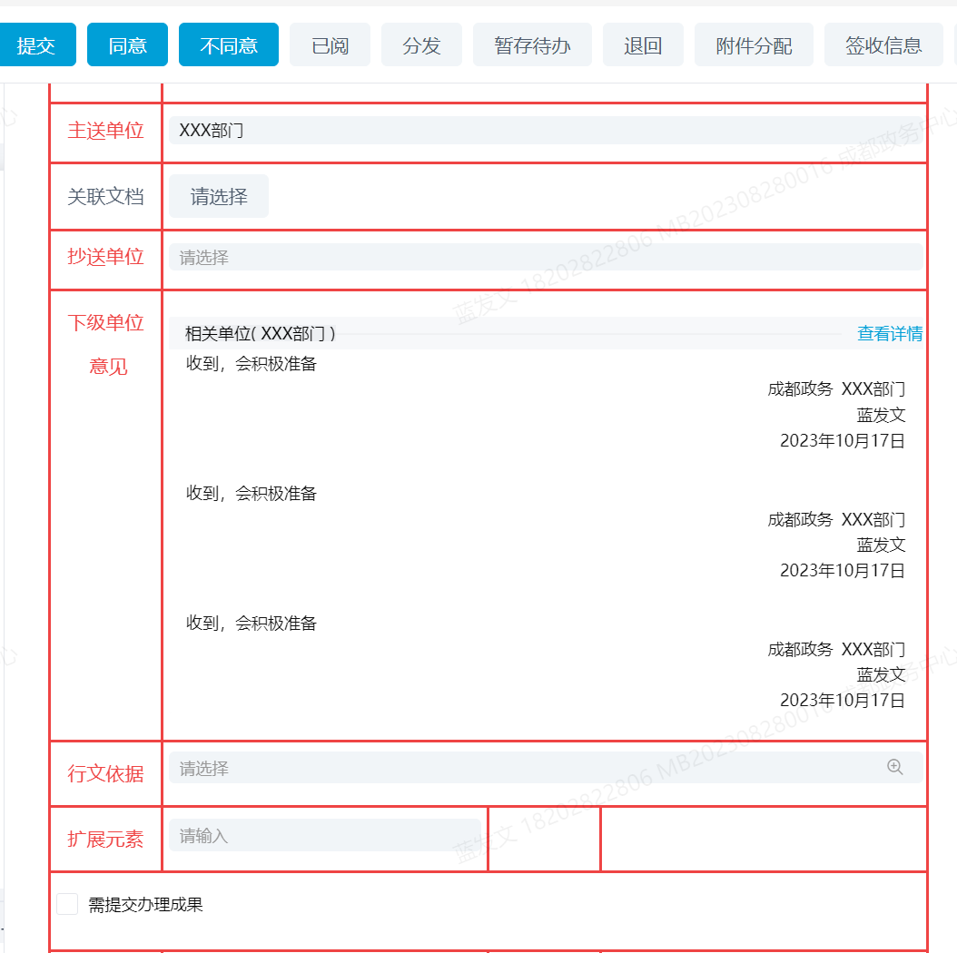This screenshot has height=953, width=957.
Task: Check the 需提交办理成果 checkbox
Action: 67,904
